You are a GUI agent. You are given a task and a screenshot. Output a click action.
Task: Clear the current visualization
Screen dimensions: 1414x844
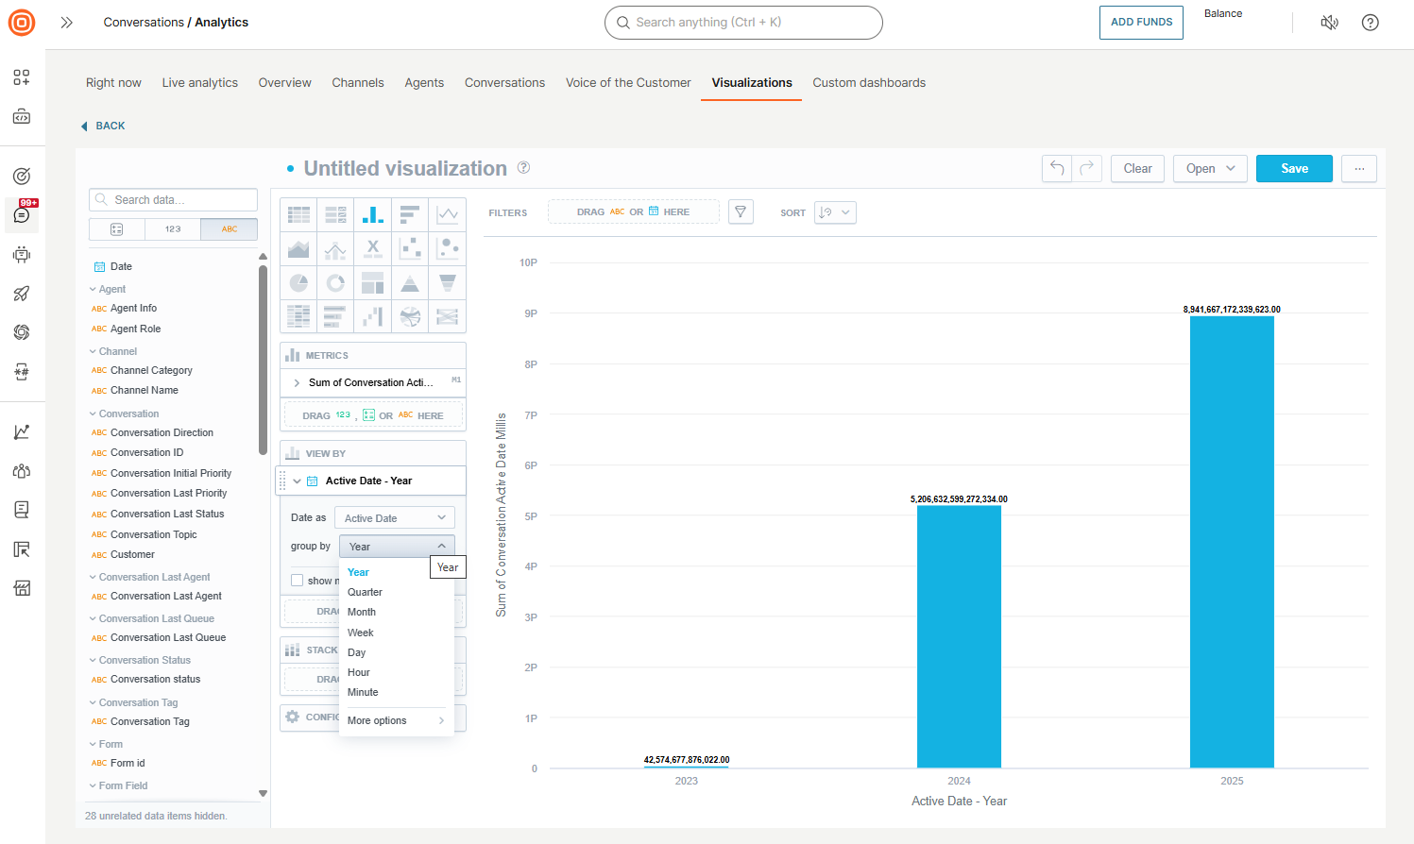[1137, 167]
